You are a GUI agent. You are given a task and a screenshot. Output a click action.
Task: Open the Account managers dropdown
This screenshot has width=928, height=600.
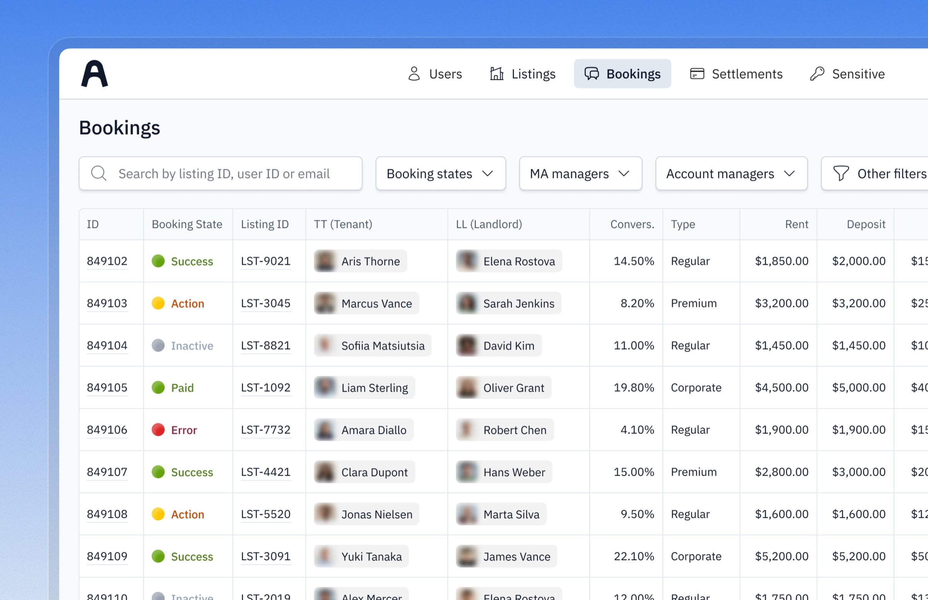point(731,173)
